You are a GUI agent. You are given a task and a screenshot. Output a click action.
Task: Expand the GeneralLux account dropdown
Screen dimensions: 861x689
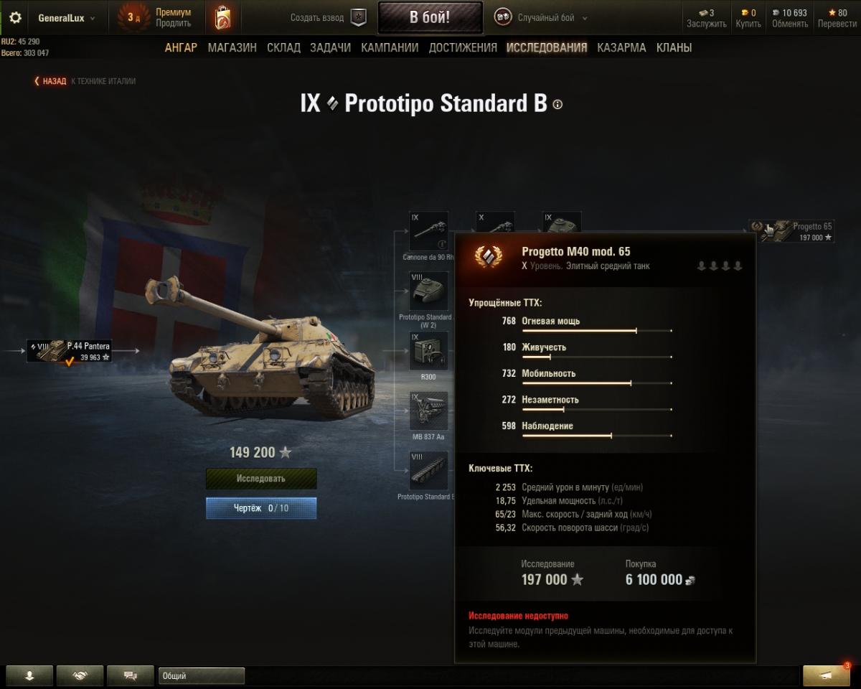[x=66, y=18]
